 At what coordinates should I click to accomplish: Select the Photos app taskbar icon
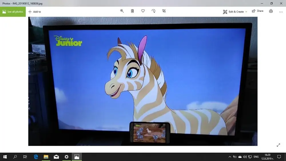(77, 157)
